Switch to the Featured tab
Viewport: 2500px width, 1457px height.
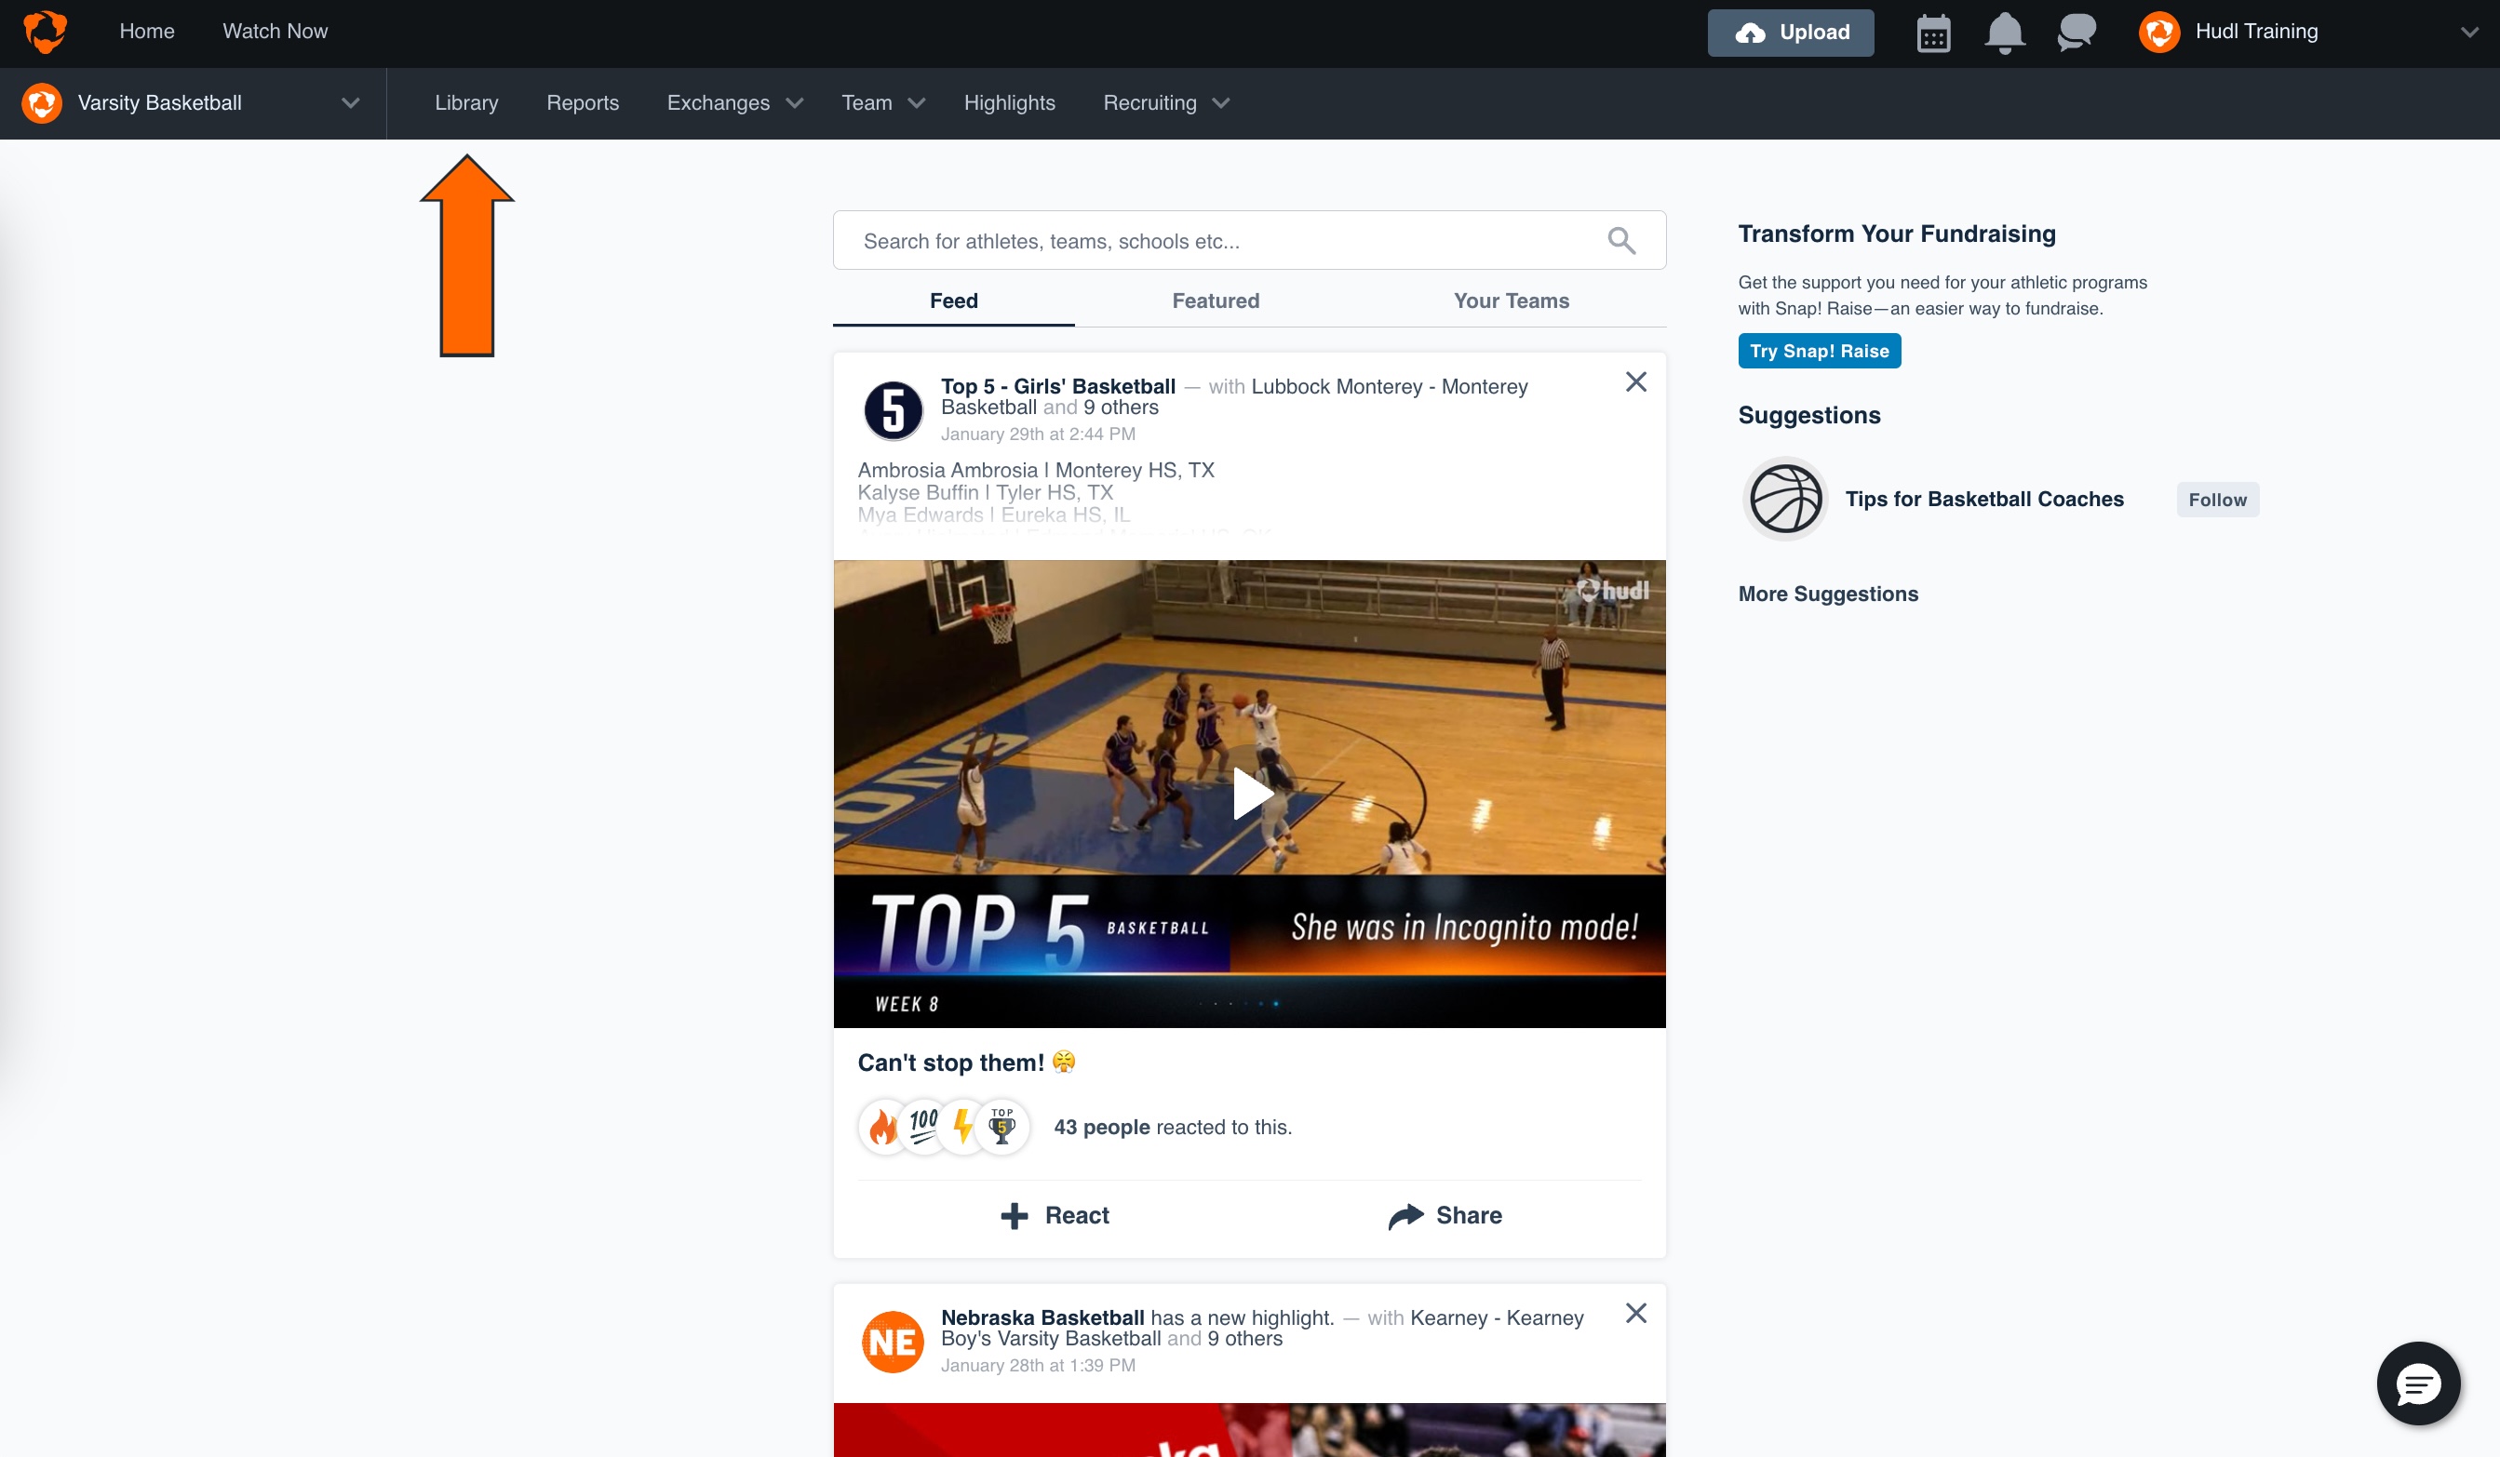coord(1215,301)
